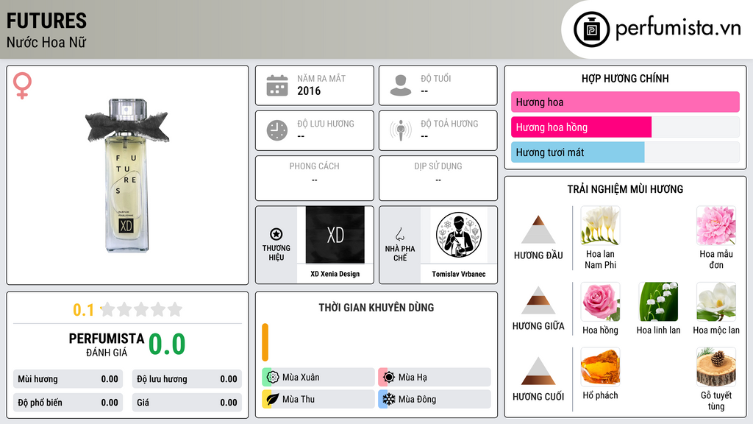This screenshot has width=753, height=424.
Task: Click the Hương hoa hồng accord bar
Action: (625, 127)
